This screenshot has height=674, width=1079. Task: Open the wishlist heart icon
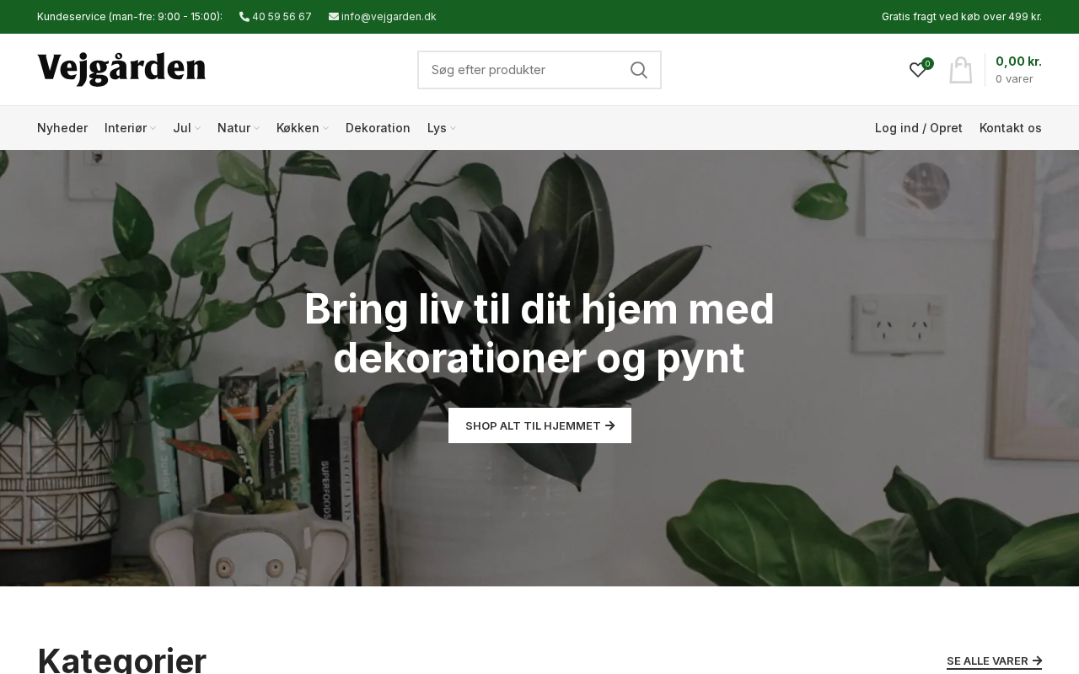(x=918, y=70)
